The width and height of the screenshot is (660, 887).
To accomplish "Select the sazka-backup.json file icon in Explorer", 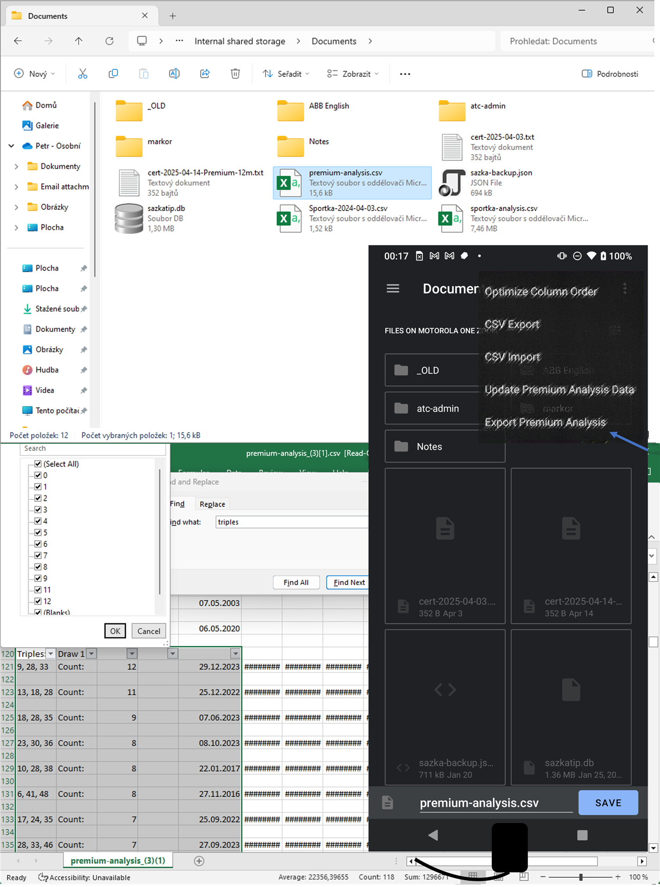I will coord(452,182).
